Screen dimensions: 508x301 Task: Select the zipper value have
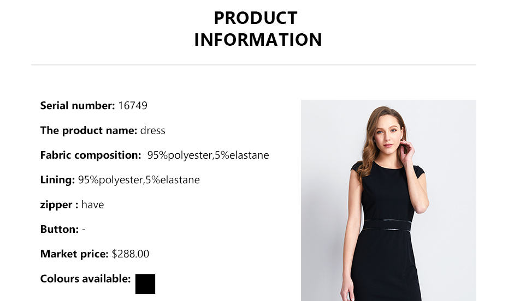93,205
